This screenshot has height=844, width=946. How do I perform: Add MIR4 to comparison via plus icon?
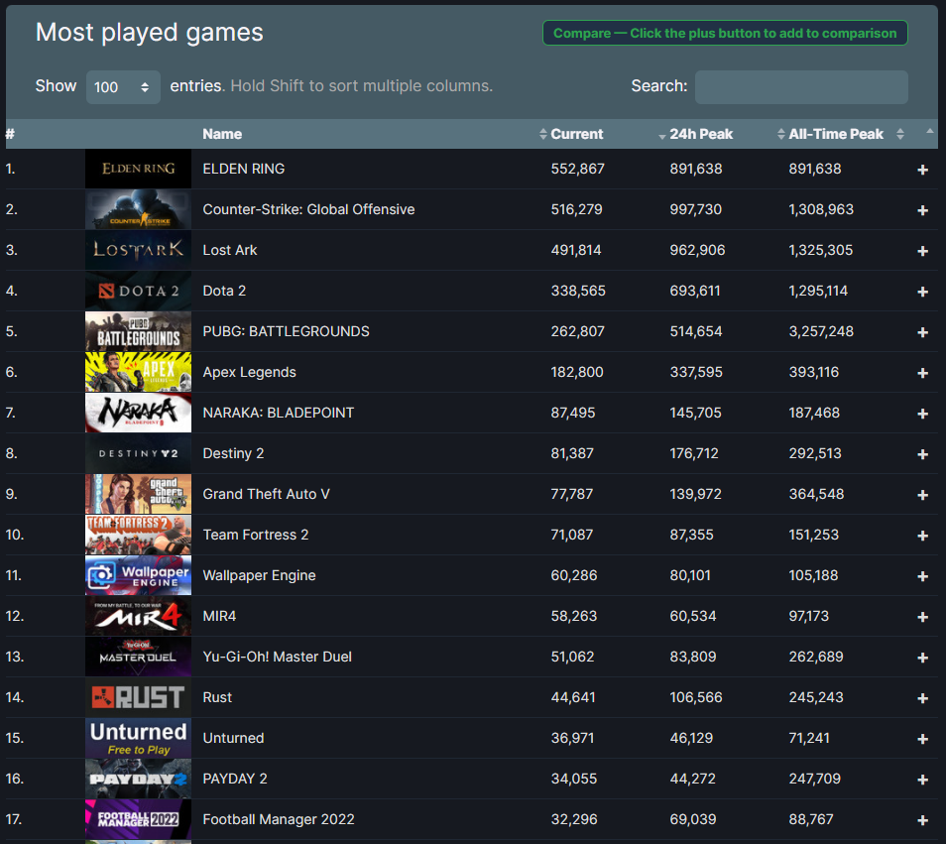(x=922, y=617)
